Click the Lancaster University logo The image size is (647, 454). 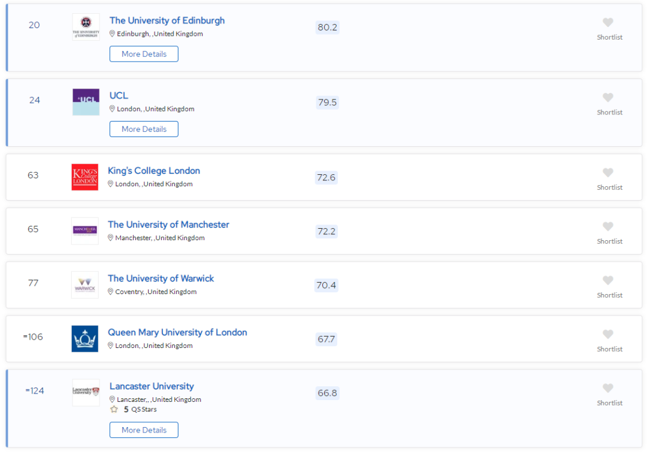(86, 392)
